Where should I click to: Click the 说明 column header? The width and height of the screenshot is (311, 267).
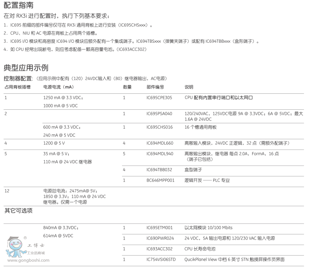[x=189, y=87]
